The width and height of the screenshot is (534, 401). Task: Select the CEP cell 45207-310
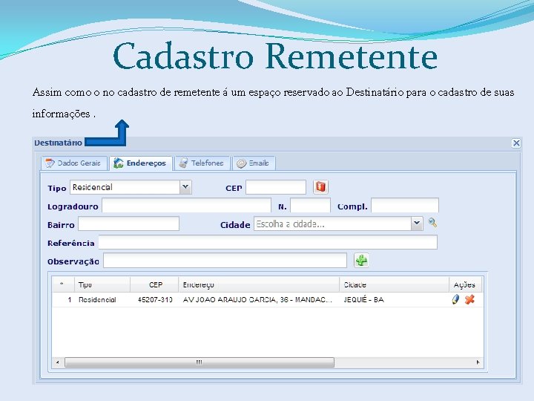pyautogui.click(x=155, y=300)
